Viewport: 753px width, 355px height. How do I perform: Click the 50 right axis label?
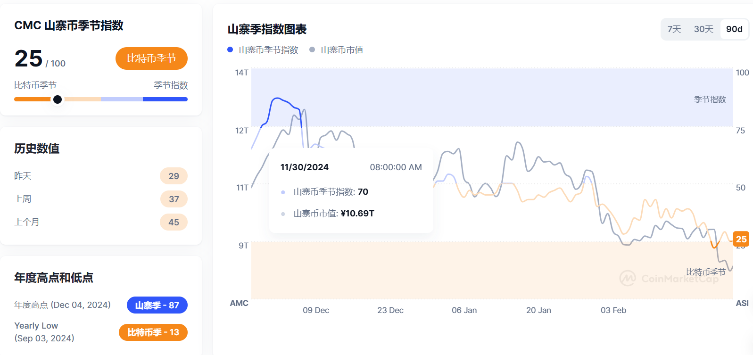[x=741, y=188]
